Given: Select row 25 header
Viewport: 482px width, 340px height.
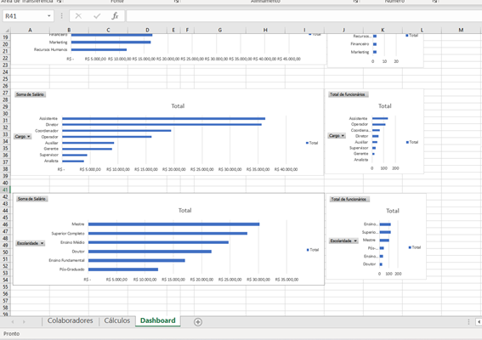Looking at the screenshot, I should click(x=5, y=79).
